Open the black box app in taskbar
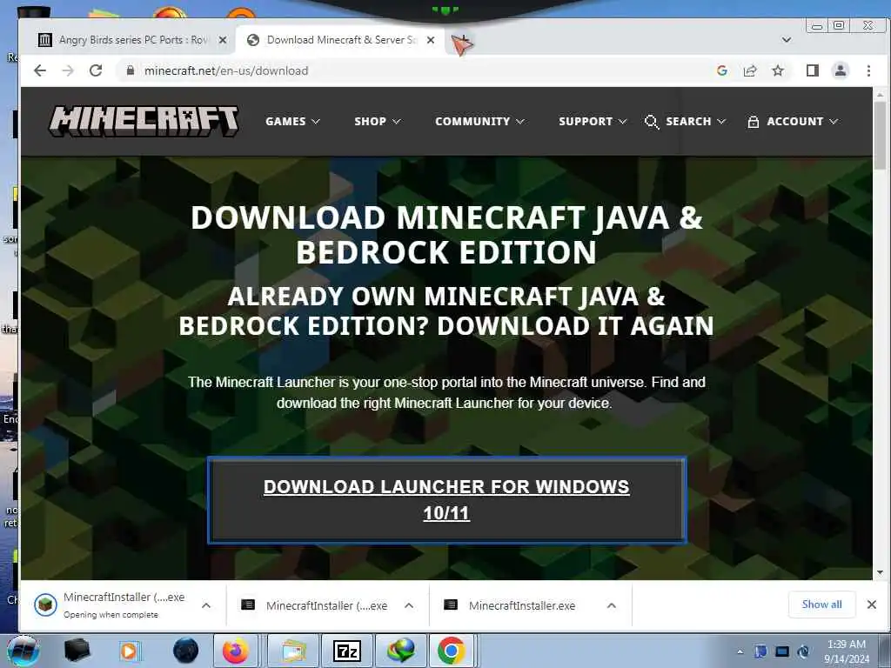The image size is (891, 668). pos(77,651)
